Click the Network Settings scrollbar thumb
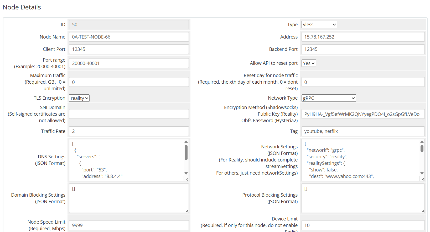This screenshot has height=232, width=430. tap(422, 148)
